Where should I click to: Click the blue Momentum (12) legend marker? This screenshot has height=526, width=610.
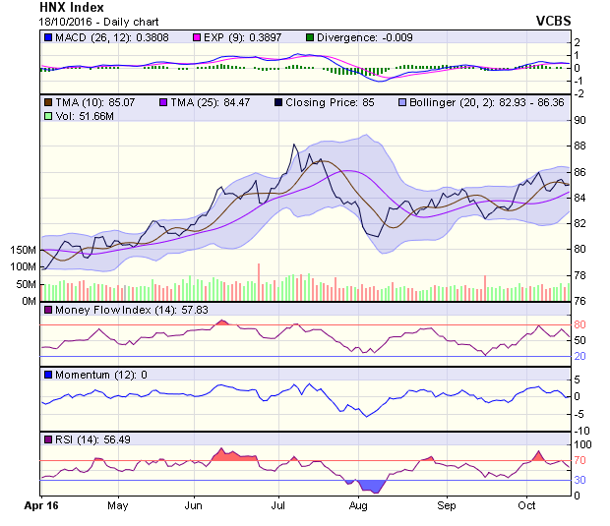pyautogui.click(x=47, y=375)
